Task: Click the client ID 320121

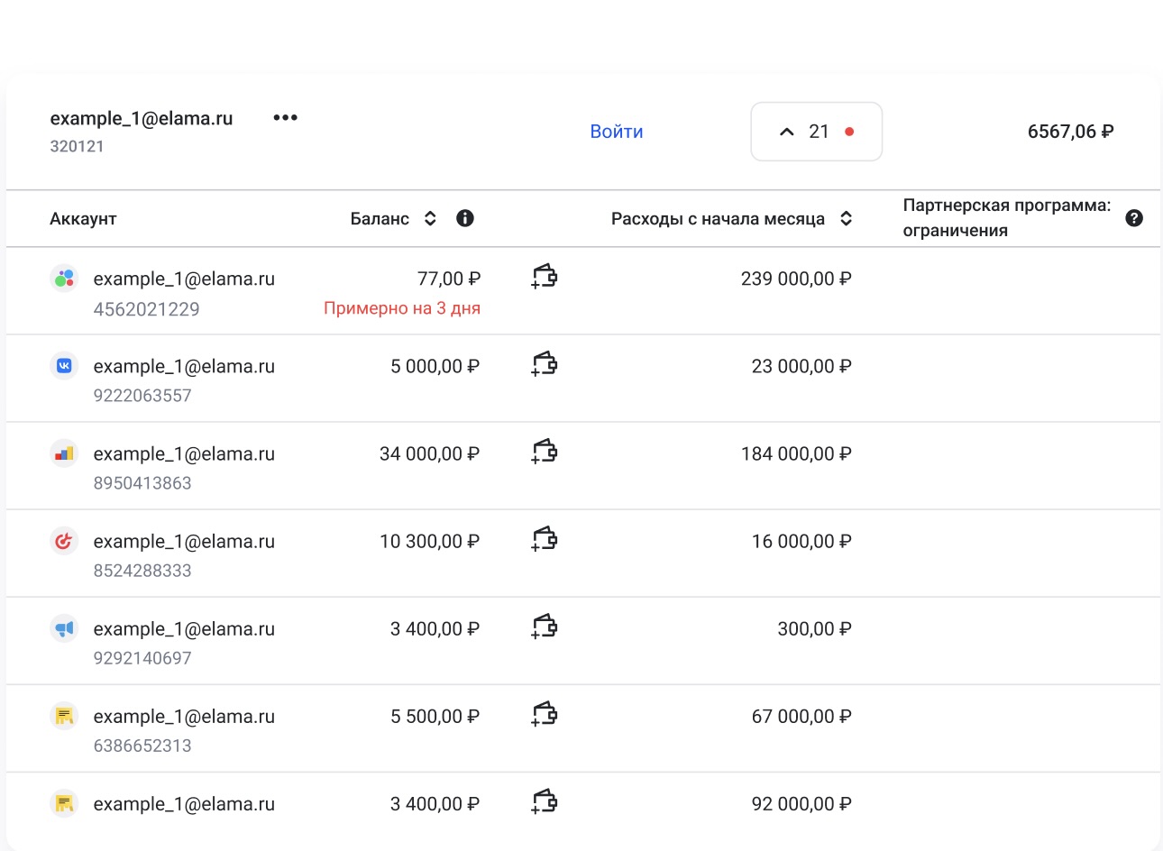Action: pyautogui.click(x=77, y=146)
